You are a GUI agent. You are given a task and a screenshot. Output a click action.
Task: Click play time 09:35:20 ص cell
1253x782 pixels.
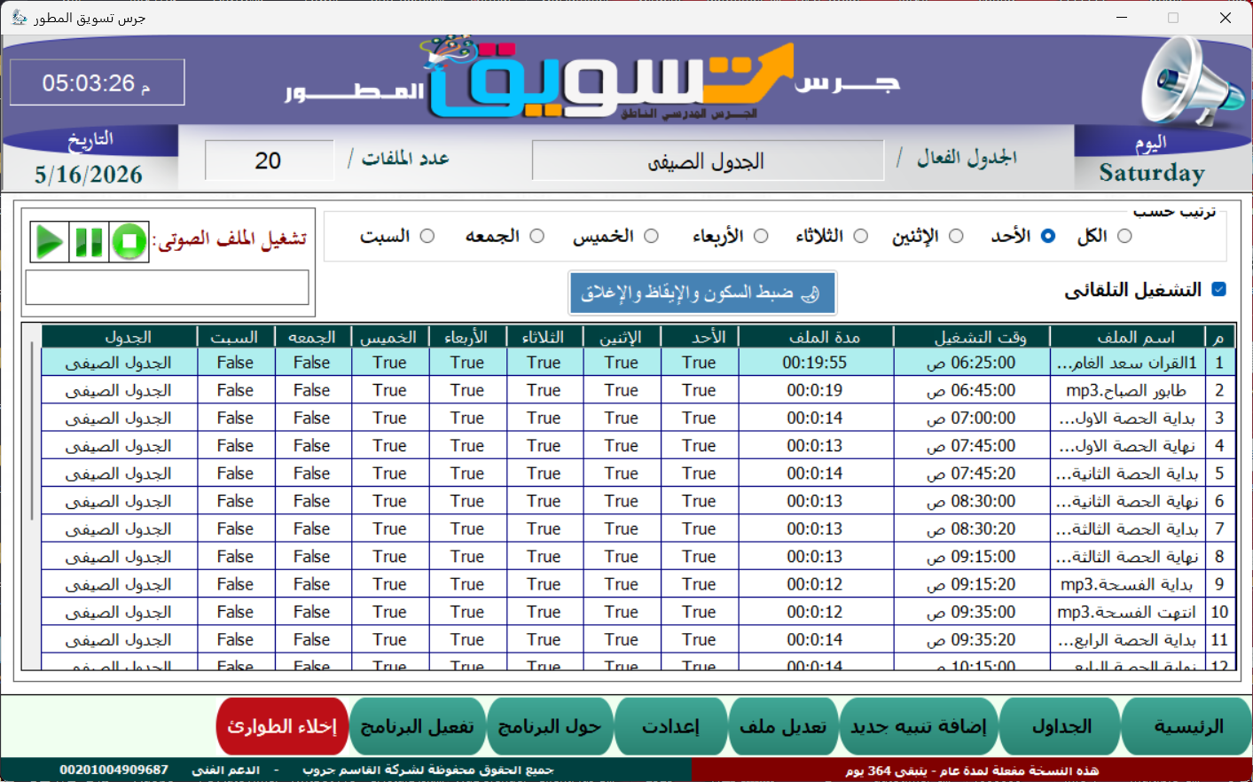[x=972, y=639]
